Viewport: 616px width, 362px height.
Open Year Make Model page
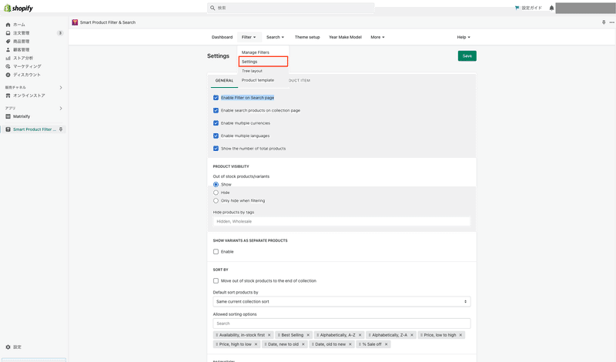(x=345, y=37)
